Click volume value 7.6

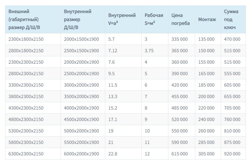[111, 62]
